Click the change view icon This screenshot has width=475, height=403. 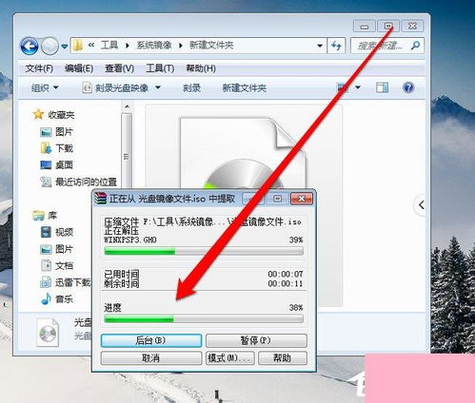pos(343,87)
